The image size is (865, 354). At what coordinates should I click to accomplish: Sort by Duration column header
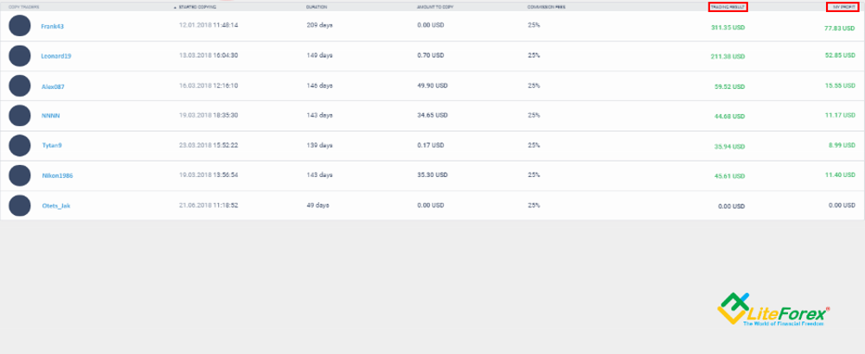point(317,7)
